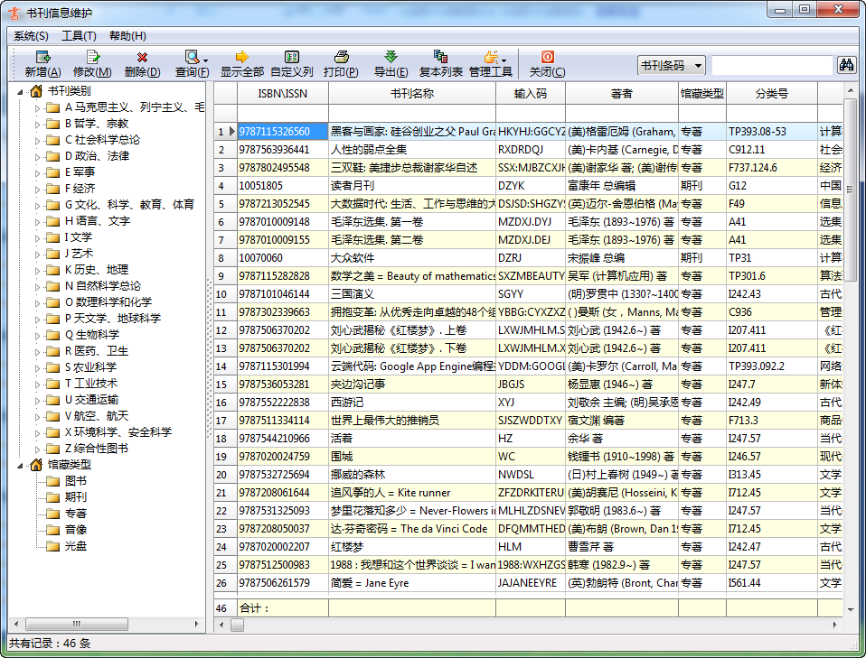Screen dimensions: 866x658
Task: Expand the 馆藏类型 dropdown in row 1
Action: tap(718, 132)
